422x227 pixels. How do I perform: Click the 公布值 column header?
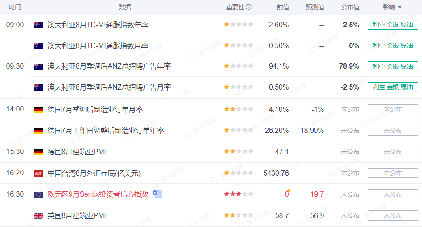(x=350, y=7)
